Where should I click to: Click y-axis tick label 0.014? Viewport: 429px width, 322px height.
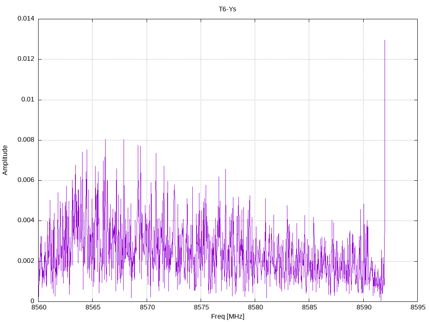click(x=26, y=18)
